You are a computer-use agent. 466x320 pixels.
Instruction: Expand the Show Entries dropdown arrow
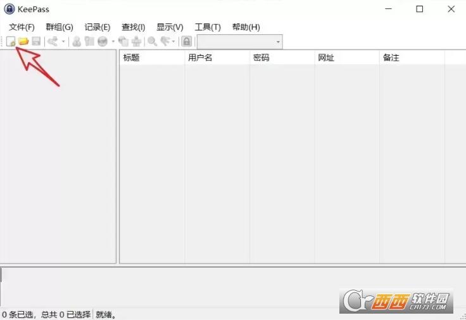coord(173,41)
